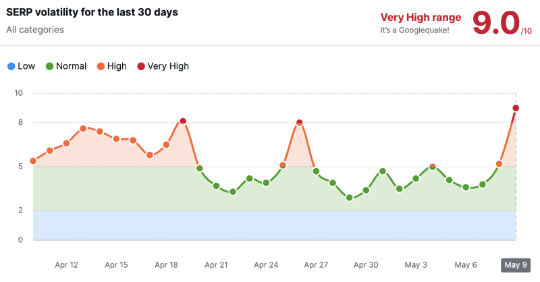Click the All categories subtitle
Screen dimensions: 540x282
(35, 30)
